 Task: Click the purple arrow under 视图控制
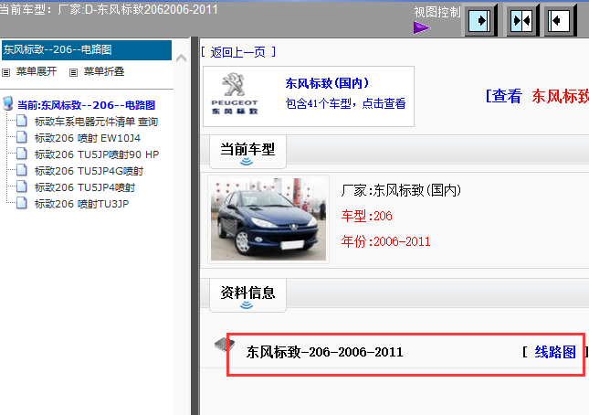pos(422,27)
